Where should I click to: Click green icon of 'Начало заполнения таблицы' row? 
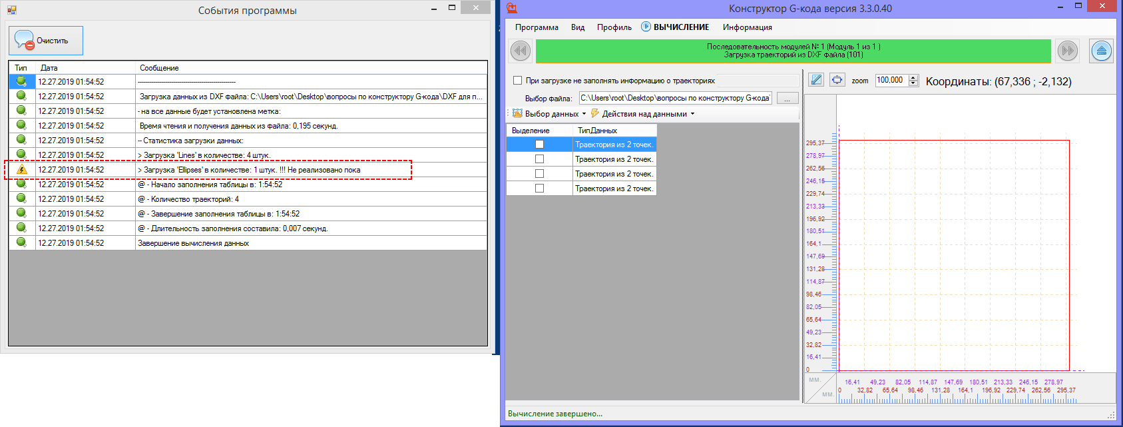22,184
